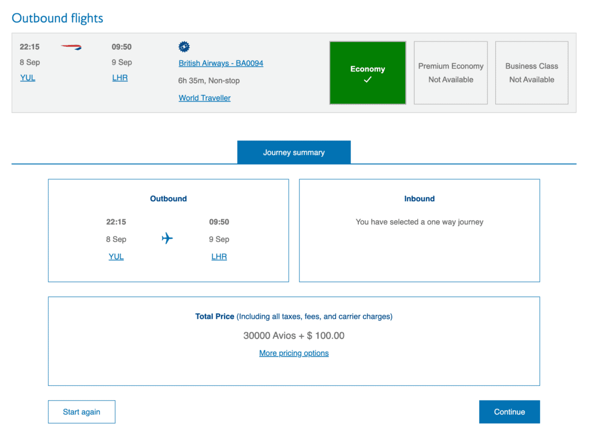Switch to the Journey summary tab
The image size is (591, 436).
coord(294,152)
